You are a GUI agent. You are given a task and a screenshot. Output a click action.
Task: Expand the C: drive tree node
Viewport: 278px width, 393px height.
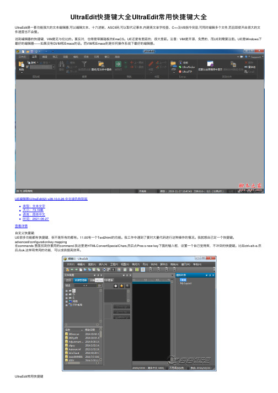tap(67, 290)
